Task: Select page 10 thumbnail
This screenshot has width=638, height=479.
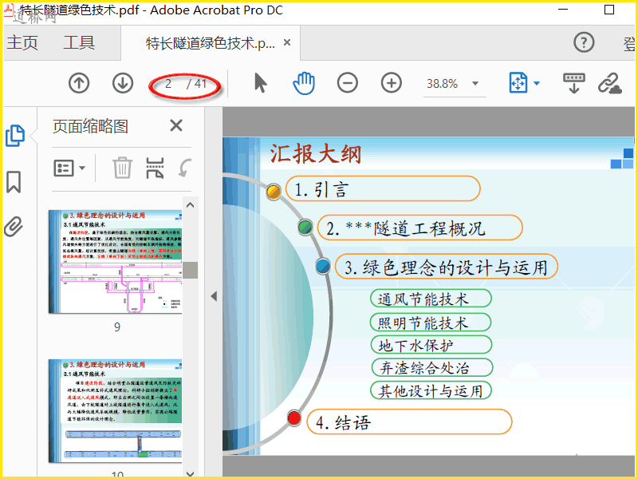Action: pos(115,410)
